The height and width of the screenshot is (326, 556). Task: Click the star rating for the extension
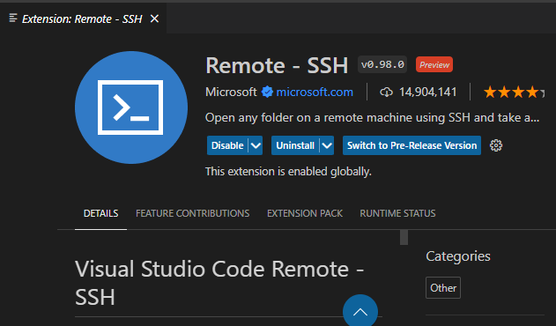514,93
